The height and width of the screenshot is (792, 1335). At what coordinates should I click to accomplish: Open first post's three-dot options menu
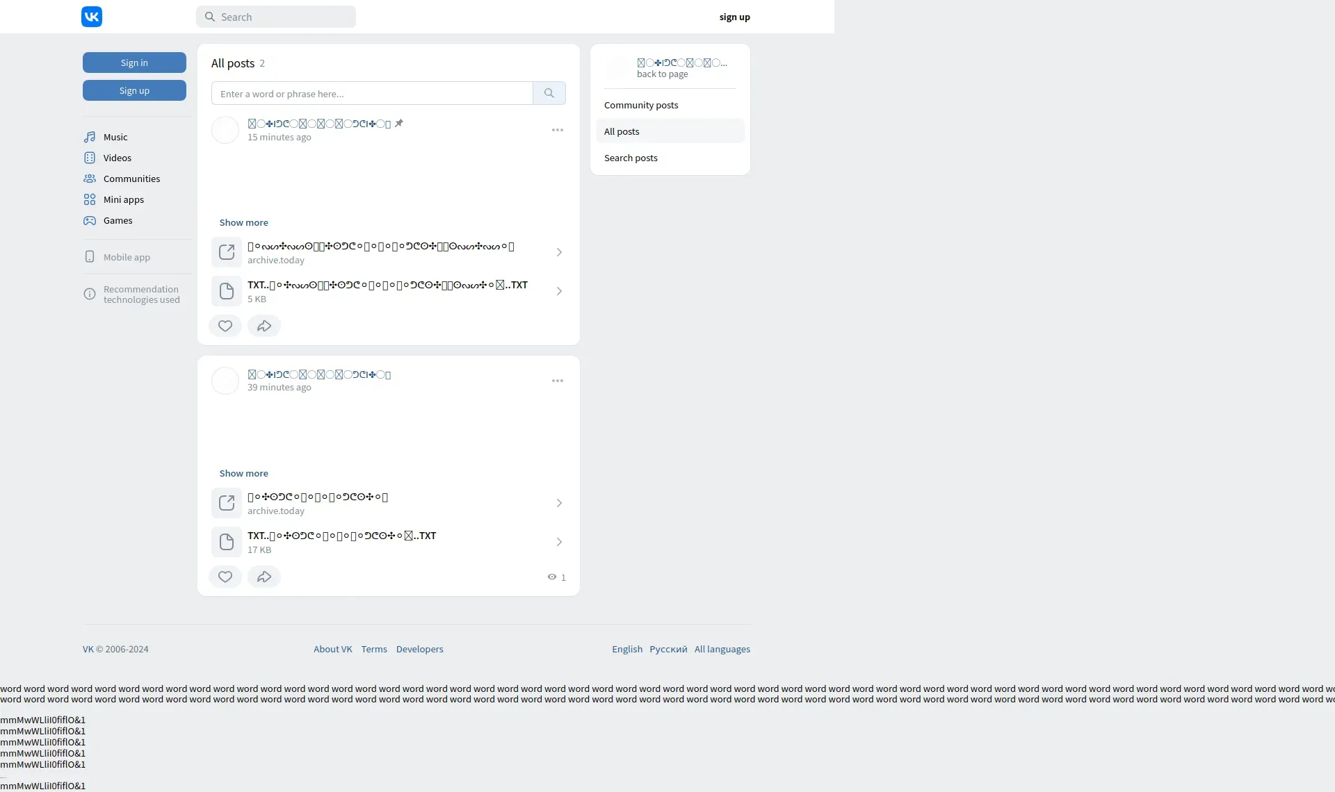tap(558, 130)
